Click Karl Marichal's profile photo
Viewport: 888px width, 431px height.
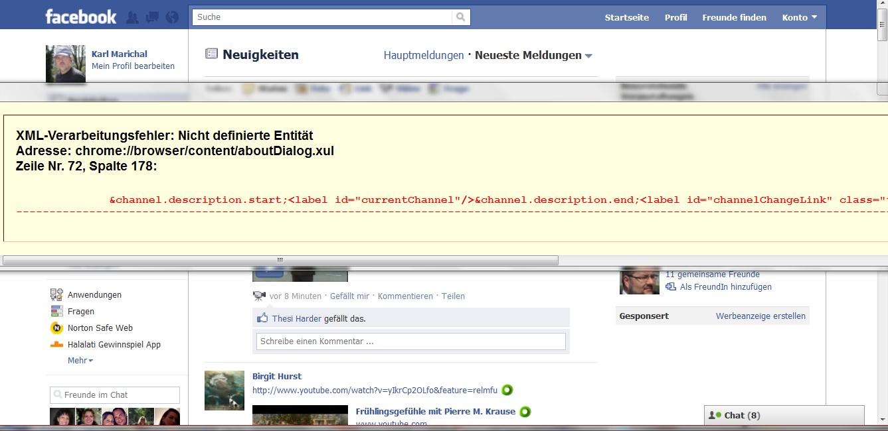tap(65, 63)
